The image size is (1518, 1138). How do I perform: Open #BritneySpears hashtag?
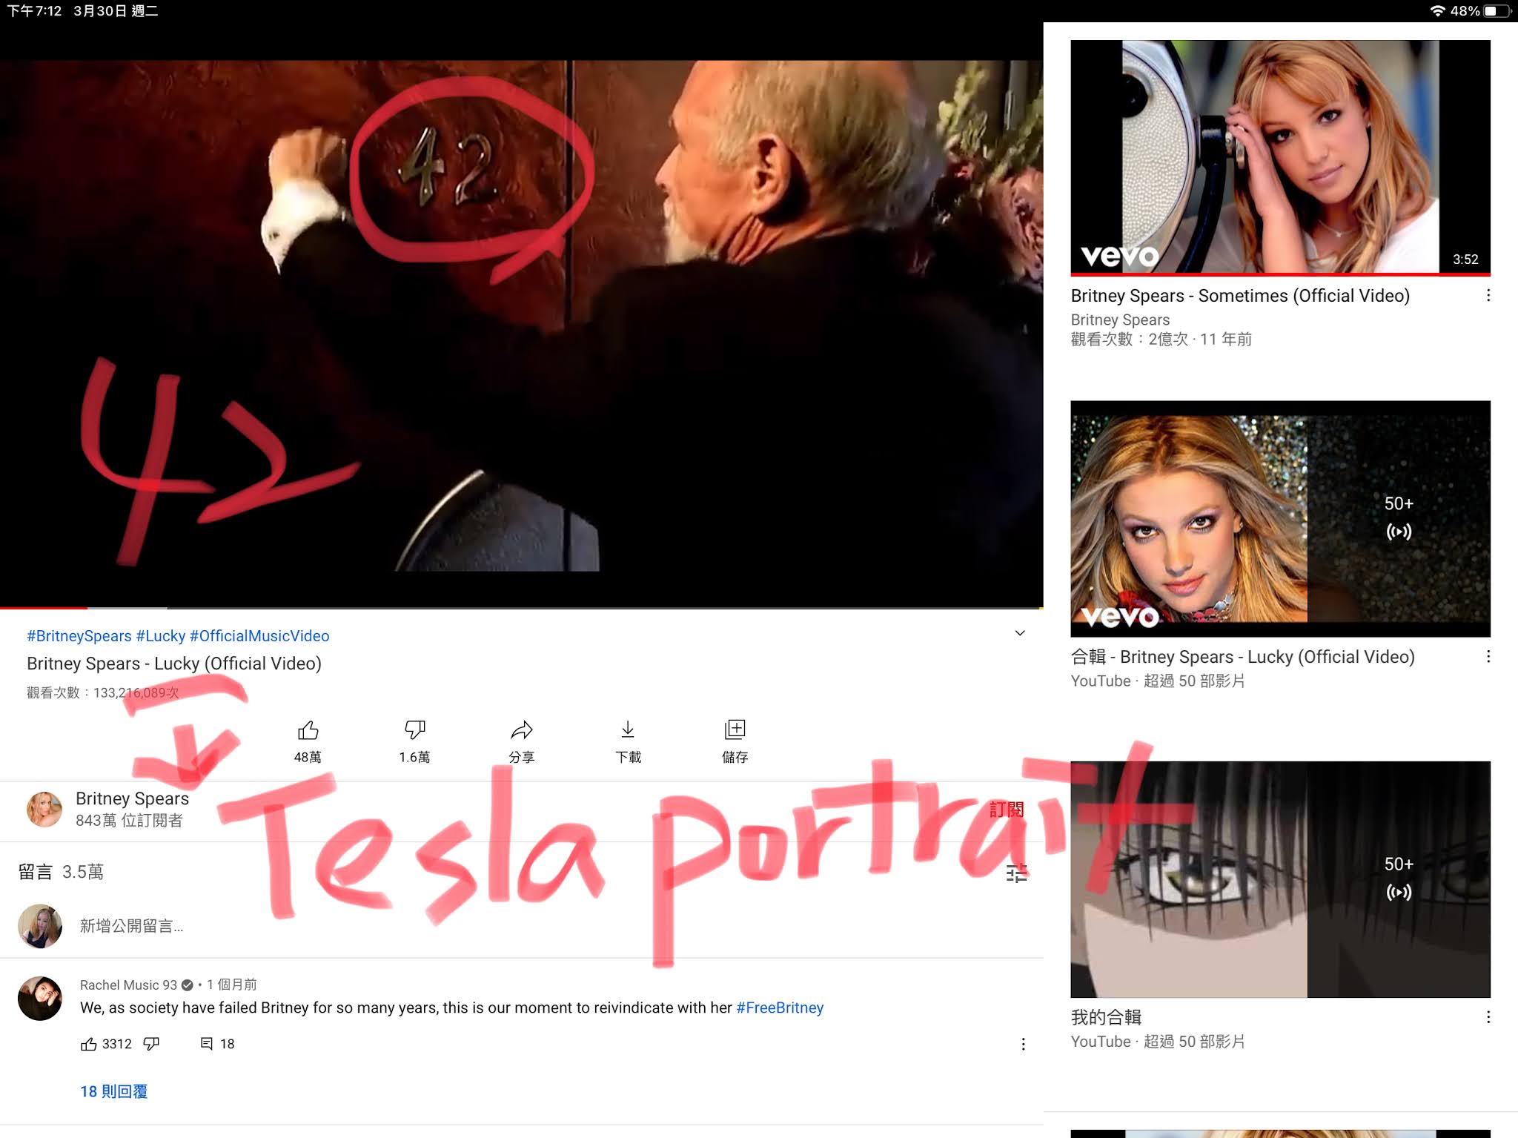tap(79, 636)
